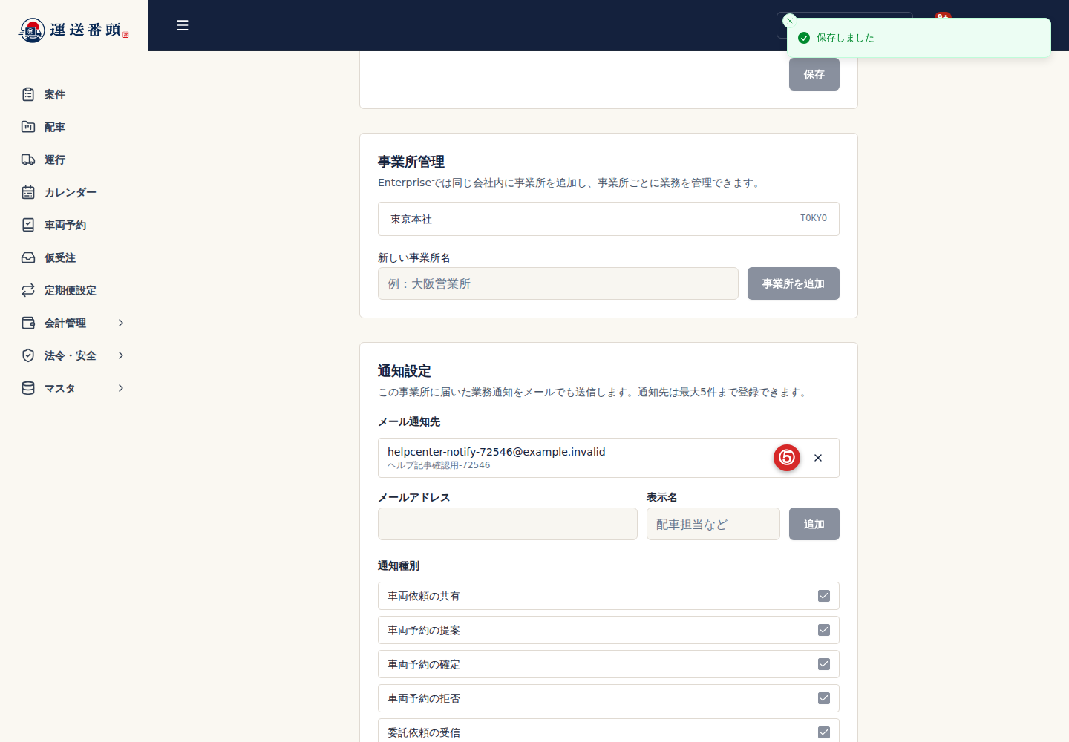Select the 東京本社 office row
Screen dimensions: 1069x742
click(609, 219)
